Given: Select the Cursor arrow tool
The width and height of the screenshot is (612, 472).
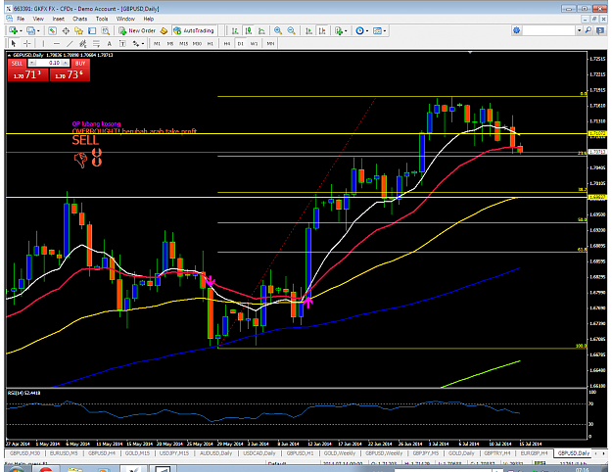Looking at the screenshot, I should pos(14,43).
